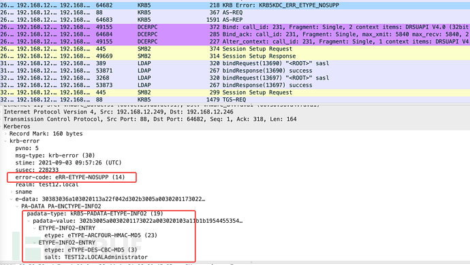
Task: Select the LDAP bindResponse(13697) success packet
Action: (235, 85)
